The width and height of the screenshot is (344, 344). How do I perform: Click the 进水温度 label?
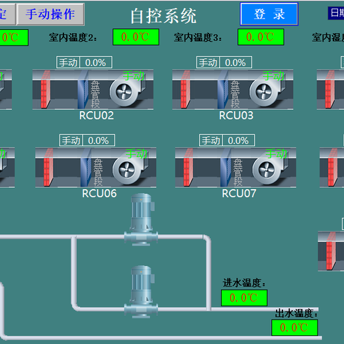coord(244,282)
